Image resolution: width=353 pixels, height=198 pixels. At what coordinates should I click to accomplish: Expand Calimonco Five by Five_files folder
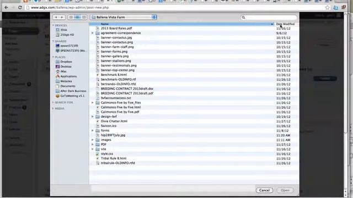[93, 103]
